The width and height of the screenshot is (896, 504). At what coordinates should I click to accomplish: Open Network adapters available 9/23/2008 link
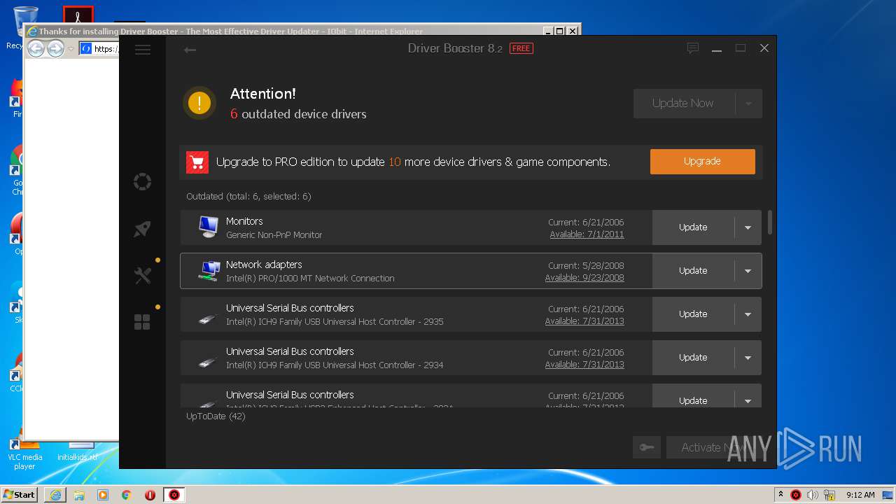pyautogui.click(x=584, y=278)
